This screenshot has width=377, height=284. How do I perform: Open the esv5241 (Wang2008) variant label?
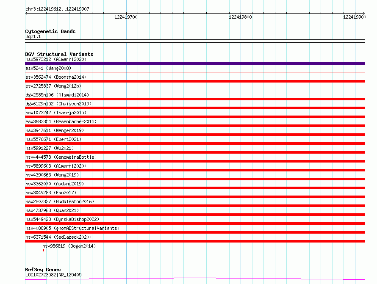pos(48,68)
